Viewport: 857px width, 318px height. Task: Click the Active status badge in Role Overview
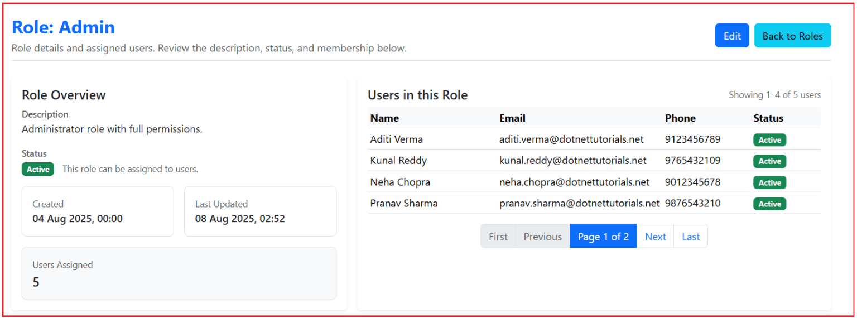click(x=38, y=169)
